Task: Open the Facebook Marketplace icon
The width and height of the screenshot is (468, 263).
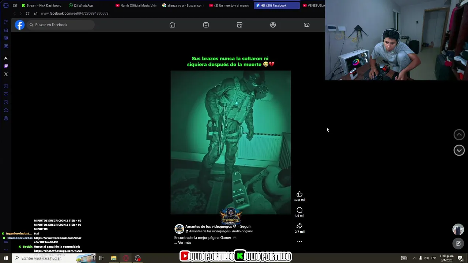Action: click(x=239, y=25)
